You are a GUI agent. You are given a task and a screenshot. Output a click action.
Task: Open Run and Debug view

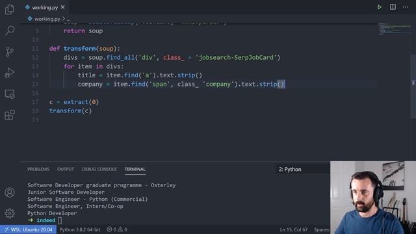(10, 73)
